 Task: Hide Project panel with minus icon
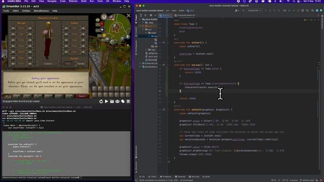coord(155,15)
